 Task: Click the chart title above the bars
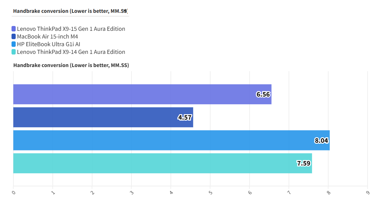point(71,65)
